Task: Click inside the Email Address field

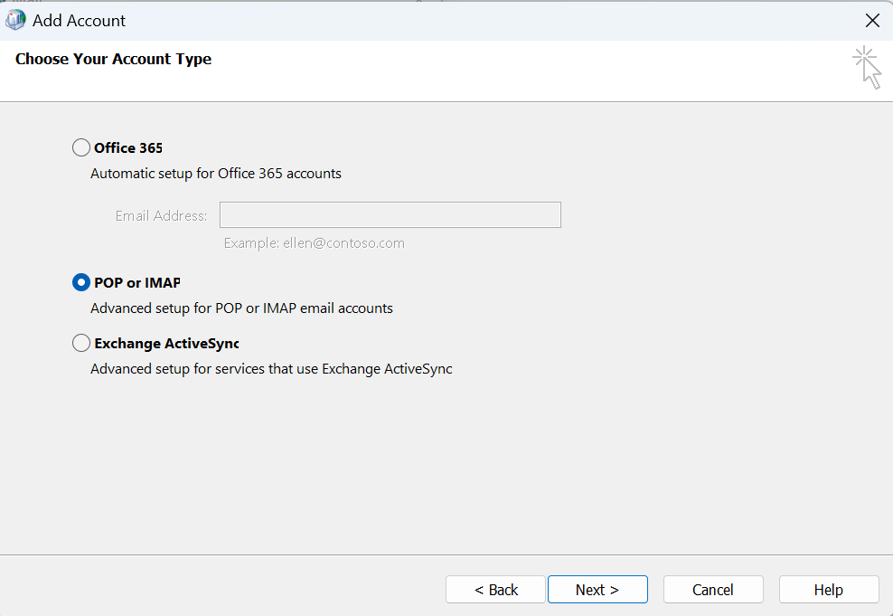Action: pyautogui.click(x=390, y=214)
